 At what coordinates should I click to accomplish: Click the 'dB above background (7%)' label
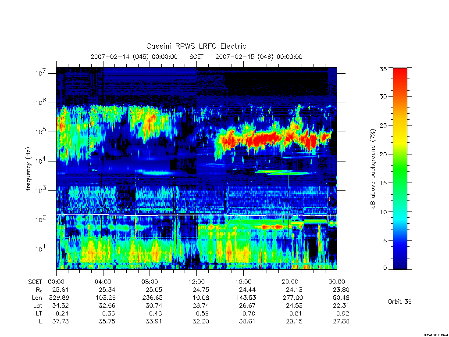(x=373, y=169)
